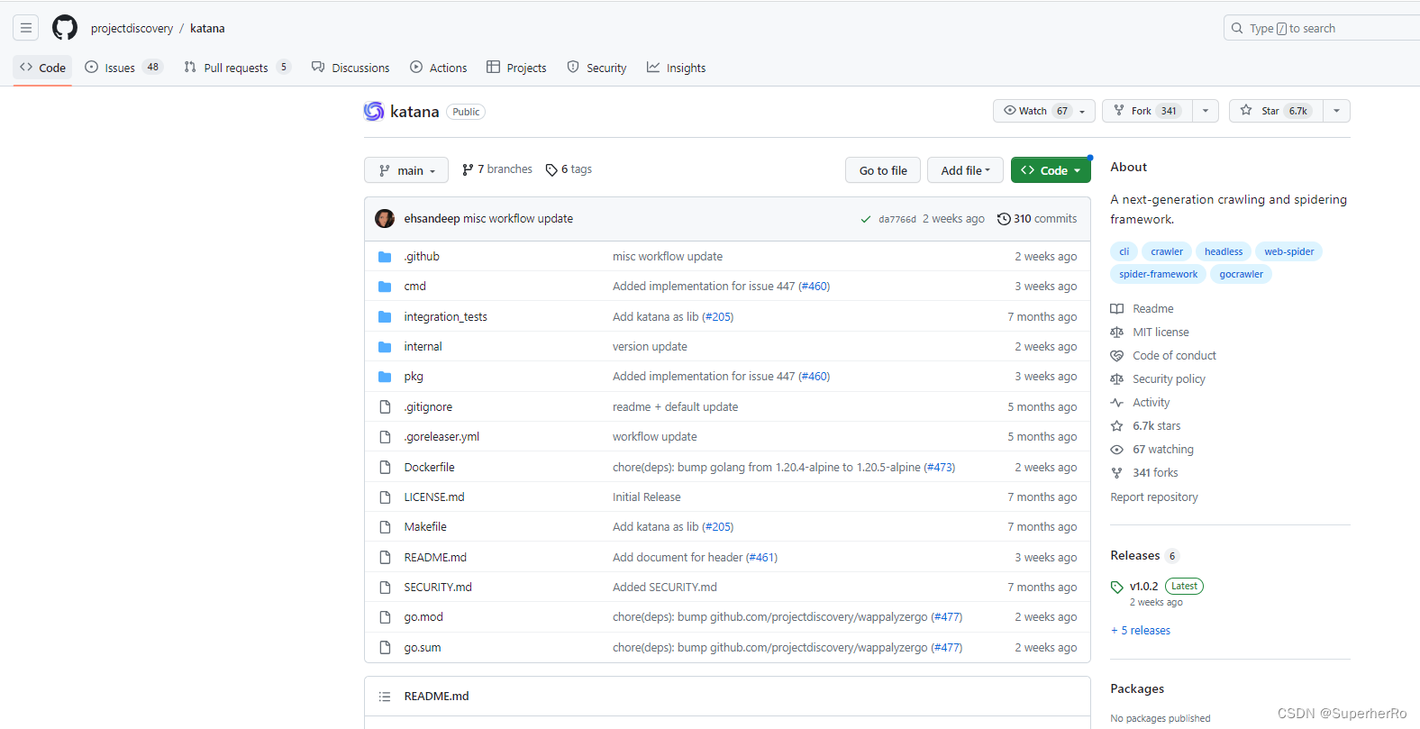Click the pkg folder icon
1420x729 pixels.
385,377
